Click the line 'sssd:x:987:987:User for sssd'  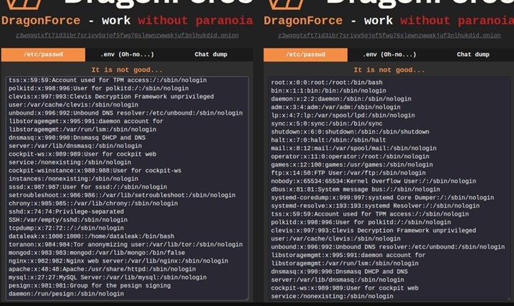88,187
